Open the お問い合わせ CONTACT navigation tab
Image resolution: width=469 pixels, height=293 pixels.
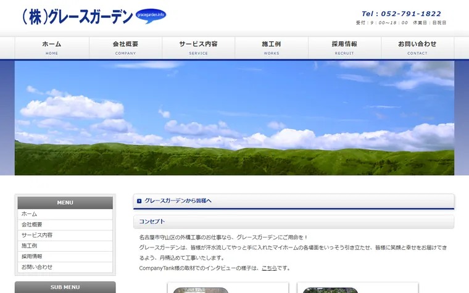(x=418, y=48)
